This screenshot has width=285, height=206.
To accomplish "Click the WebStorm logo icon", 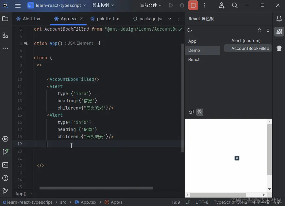I will pos(5,5).
